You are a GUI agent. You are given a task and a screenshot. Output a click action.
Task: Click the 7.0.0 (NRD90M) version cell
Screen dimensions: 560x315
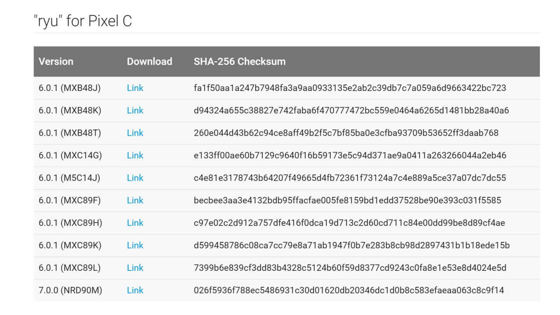(x=70, y=290)
